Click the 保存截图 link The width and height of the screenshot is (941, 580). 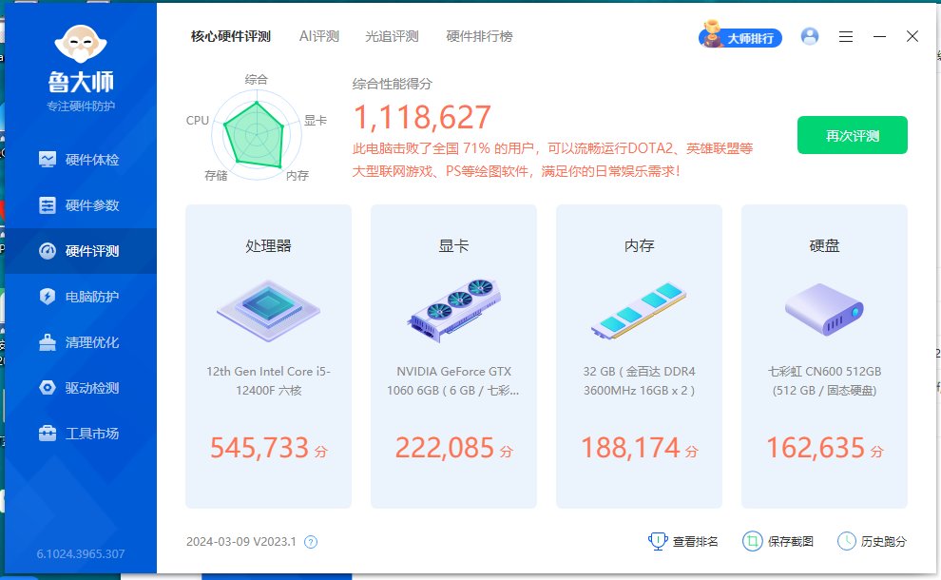(778, 542)
